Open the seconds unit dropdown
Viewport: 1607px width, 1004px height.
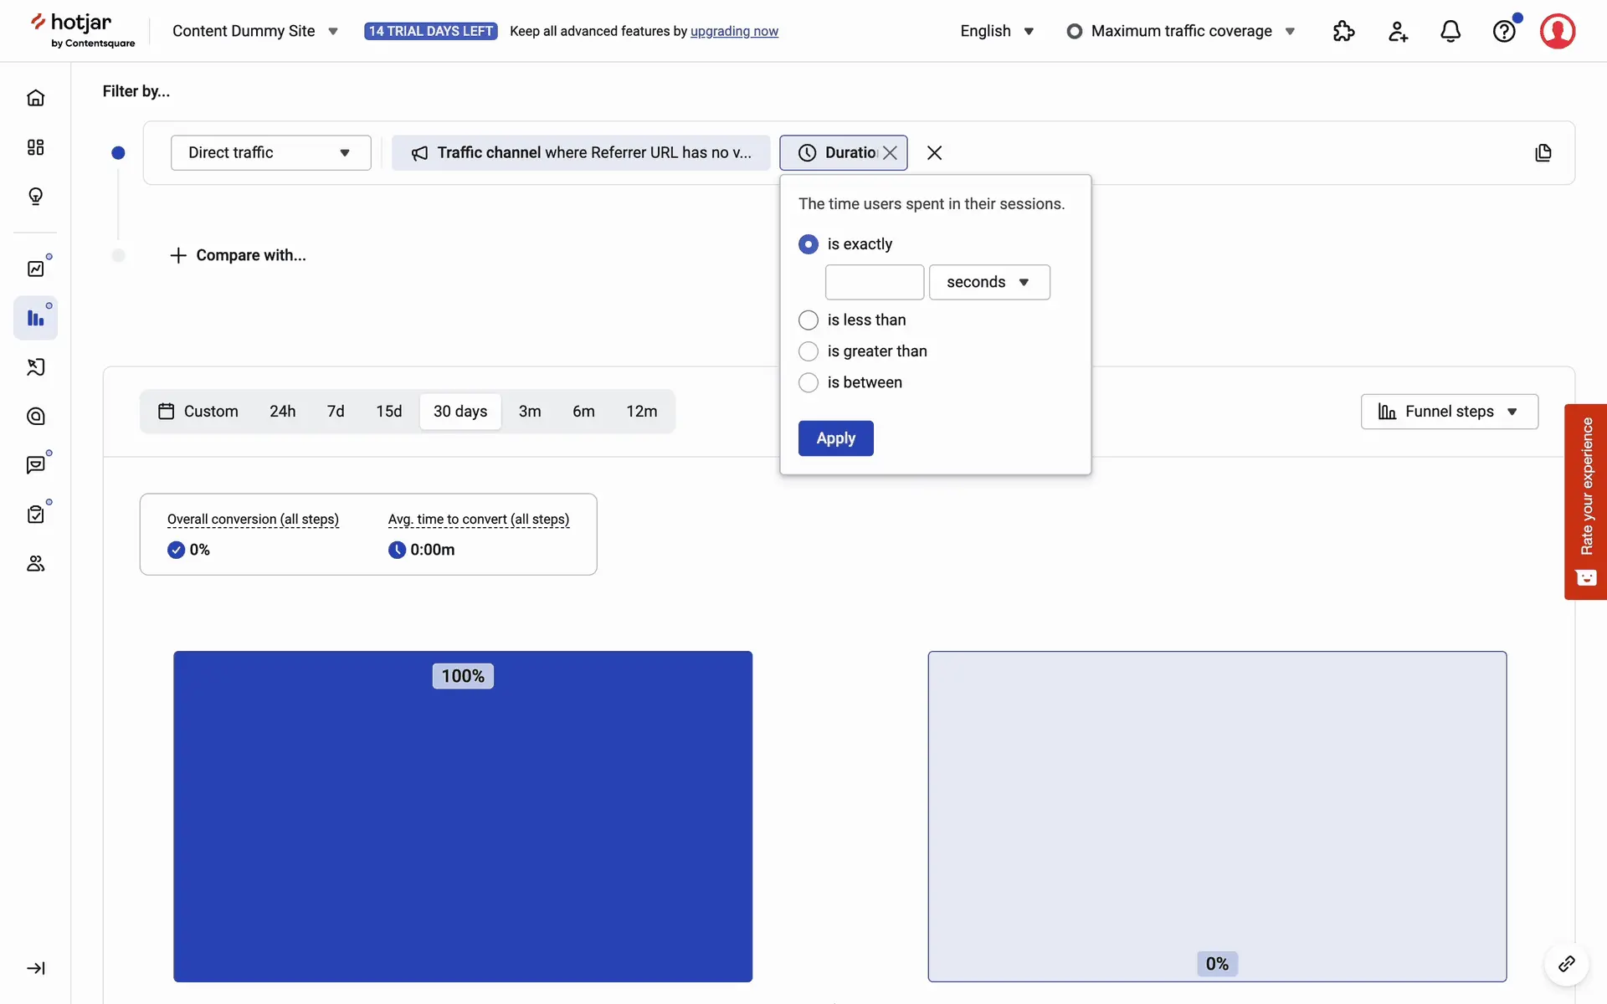[x=988, y=283]
